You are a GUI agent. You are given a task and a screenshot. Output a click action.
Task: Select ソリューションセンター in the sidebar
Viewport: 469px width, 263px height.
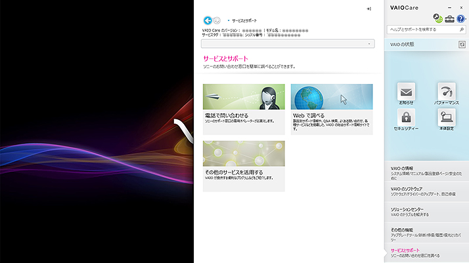tap(426, 211)
